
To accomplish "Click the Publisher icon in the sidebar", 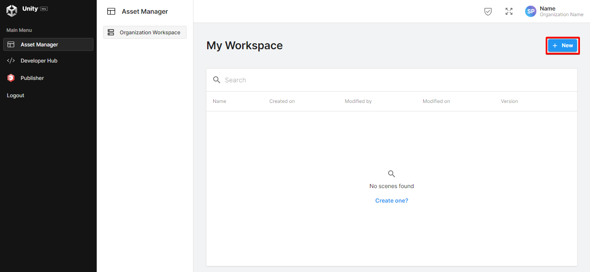I will pos(11,77).
